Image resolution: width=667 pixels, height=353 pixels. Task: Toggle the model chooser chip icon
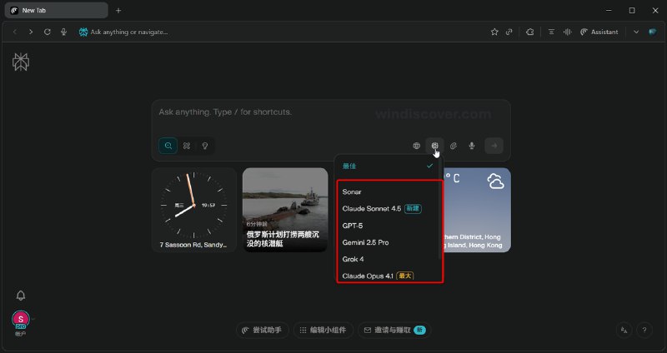click(x=434, y=146)
